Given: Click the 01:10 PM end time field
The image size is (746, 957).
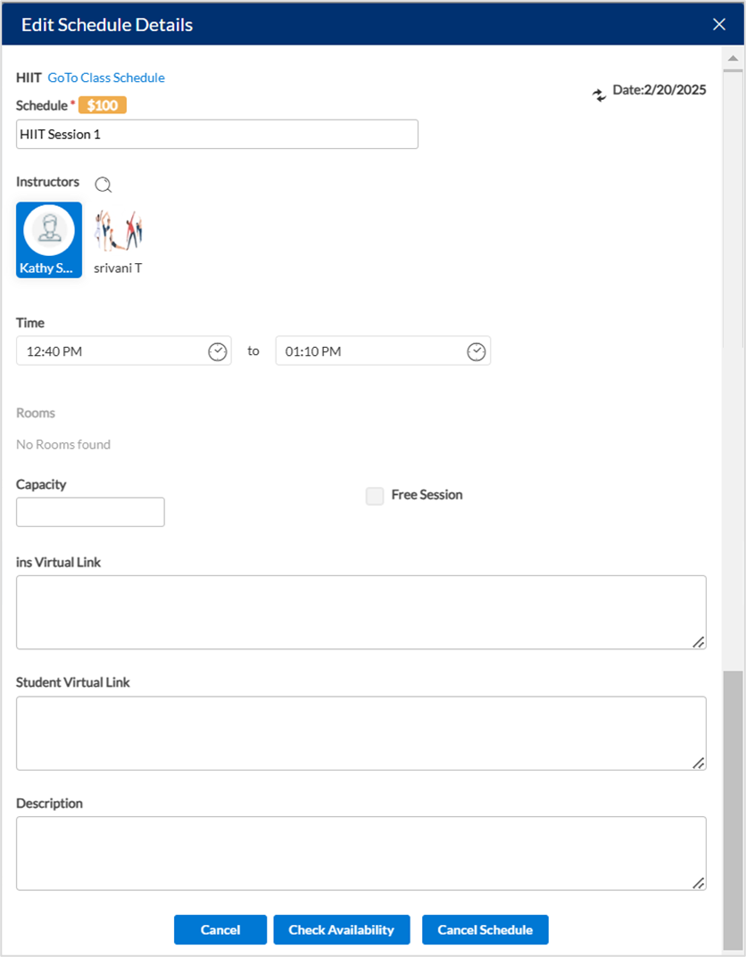Looking at the screenshot, I should point(383,351).
